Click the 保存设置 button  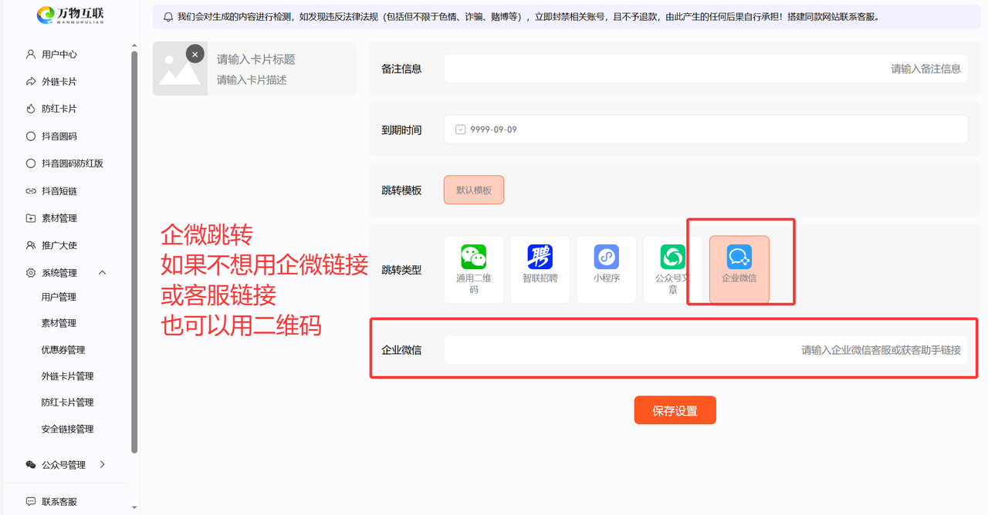tap(675, 410)
